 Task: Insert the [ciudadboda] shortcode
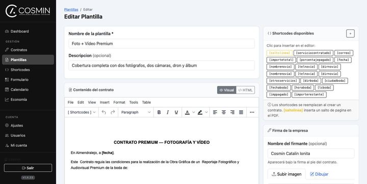[335, 81]
